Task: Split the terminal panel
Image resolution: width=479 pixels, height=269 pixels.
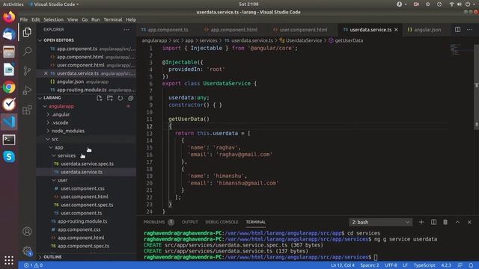Action: coord(433,222)
